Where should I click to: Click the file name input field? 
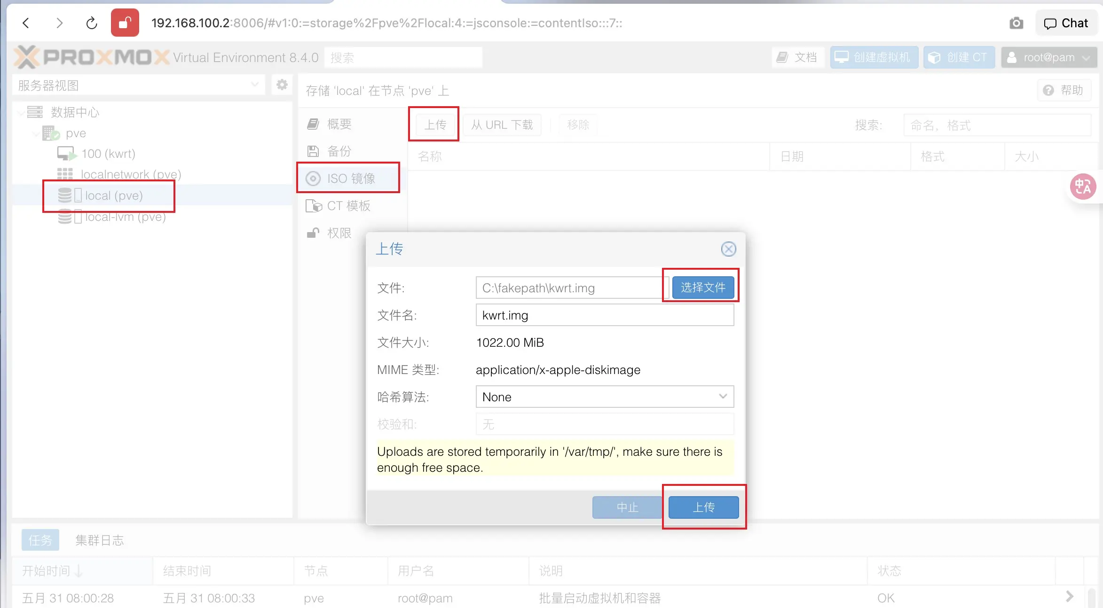point(604,315)
